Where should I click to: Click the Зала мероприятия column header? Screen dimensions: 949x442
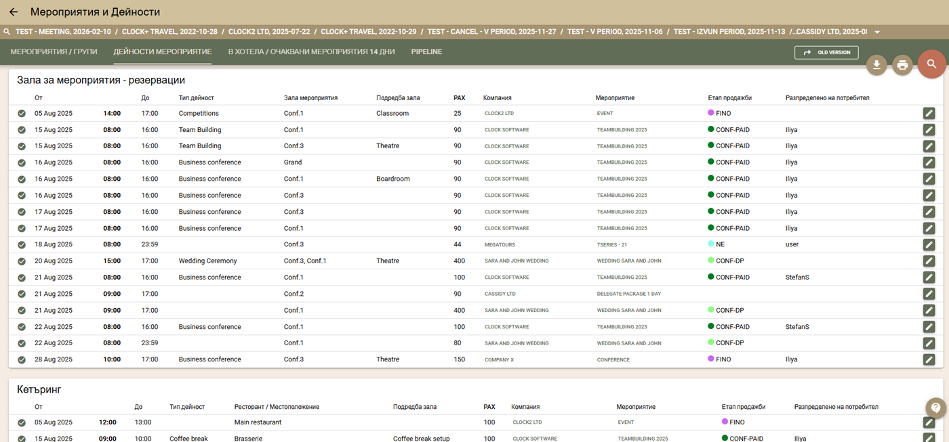310,98
